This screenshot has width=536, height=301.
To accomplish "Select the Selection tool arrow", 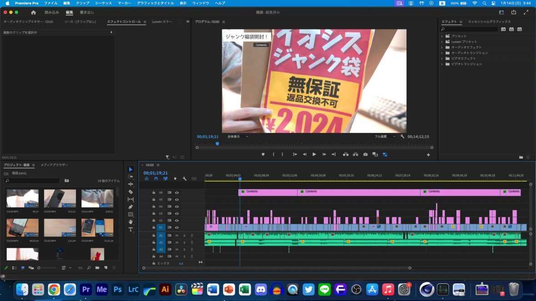I will click(130, 169).
